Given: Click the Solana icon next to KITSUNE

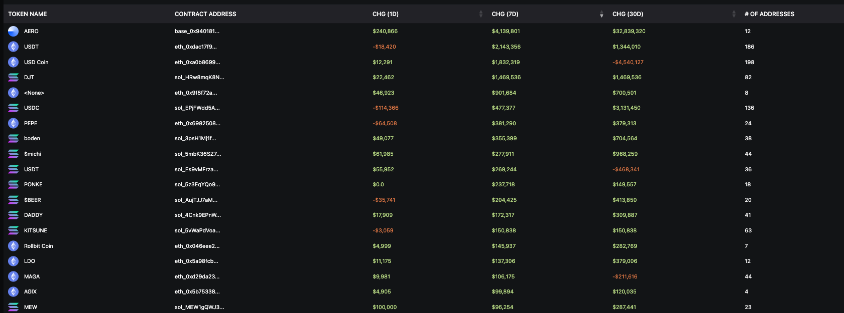Looking at the screenshot, I should coord(14,230).
